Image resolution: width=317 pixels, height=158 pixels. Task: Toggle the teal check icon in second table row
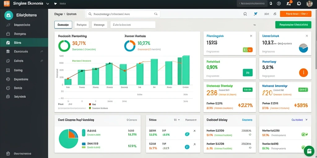[187, 147]
